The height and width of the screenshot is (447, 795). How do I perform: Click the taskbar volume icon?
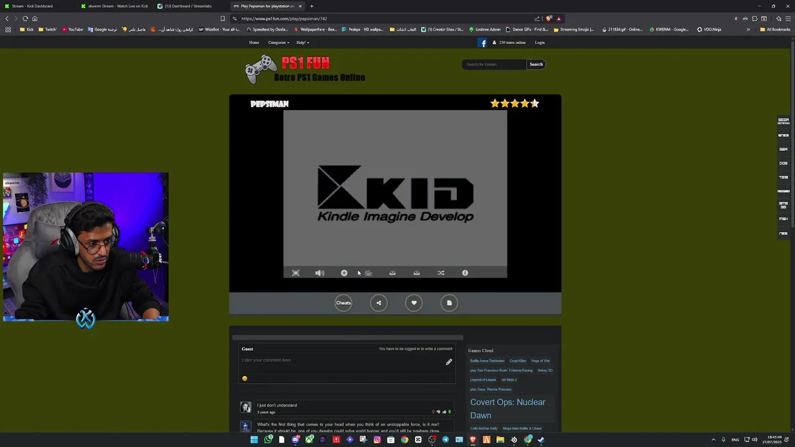[x=755, y=440]
